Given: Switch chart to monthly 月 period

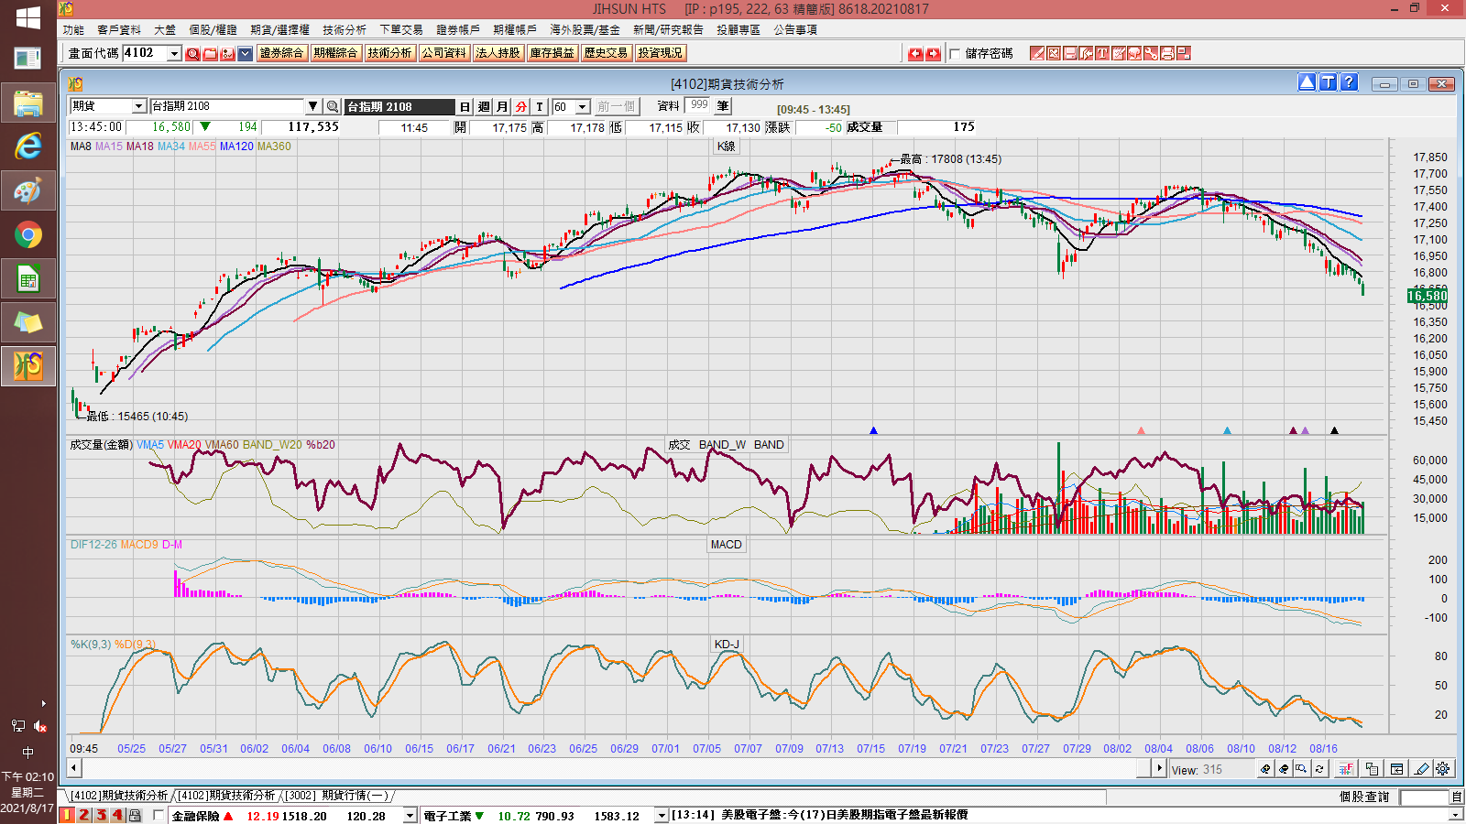Looking at the screenshot, I should tap(502, 107).
